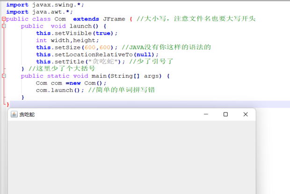290x194 pixels.
Task: Close the 贪吃蛇 window
Action: point(246,114)
